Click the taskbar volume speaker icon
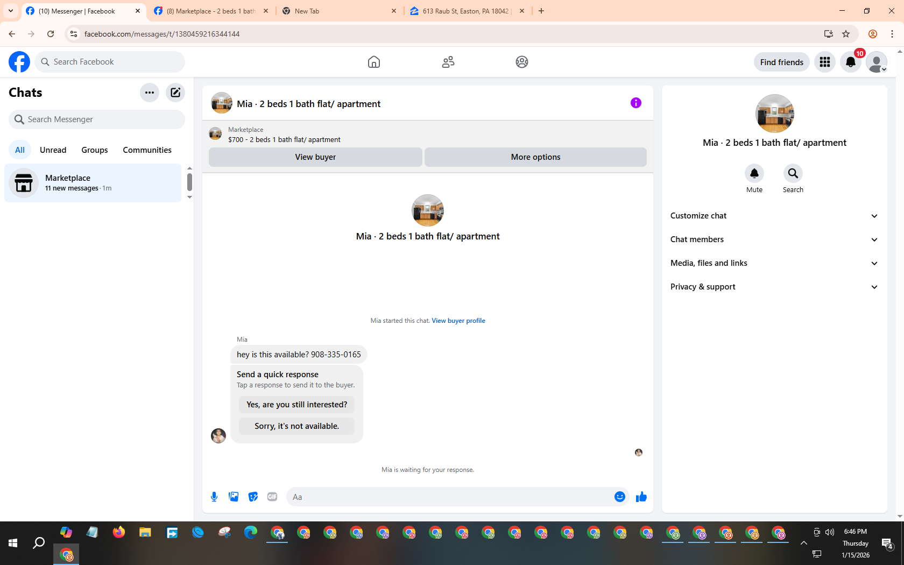The height and width of the screenshot is (565, 904). (830, 532)
